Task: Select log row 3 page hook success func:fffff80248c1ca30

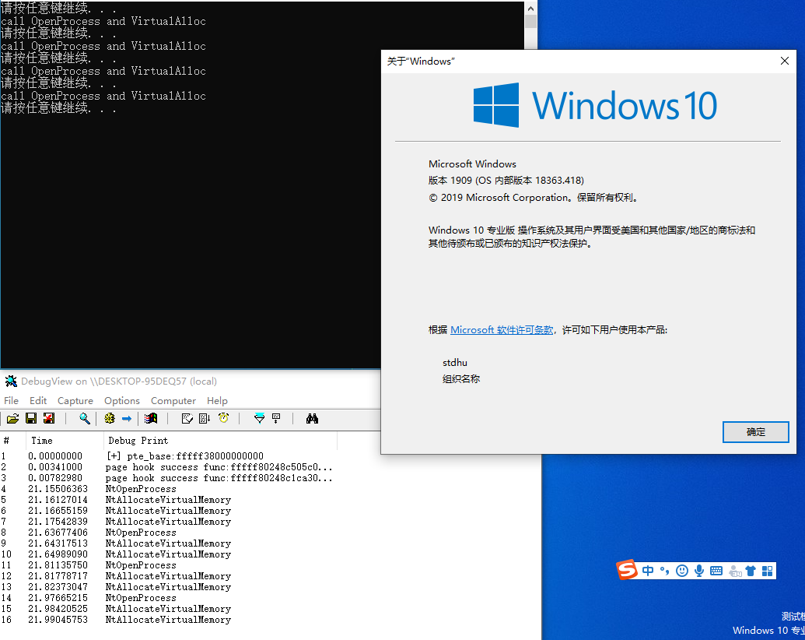Action: [x=169, y=478]
